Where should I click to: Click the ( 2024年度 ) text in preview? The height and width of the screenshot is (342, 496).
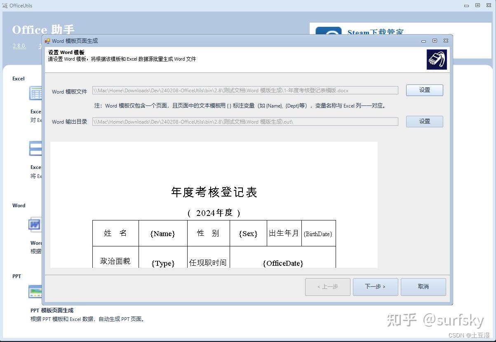point(214,213)
